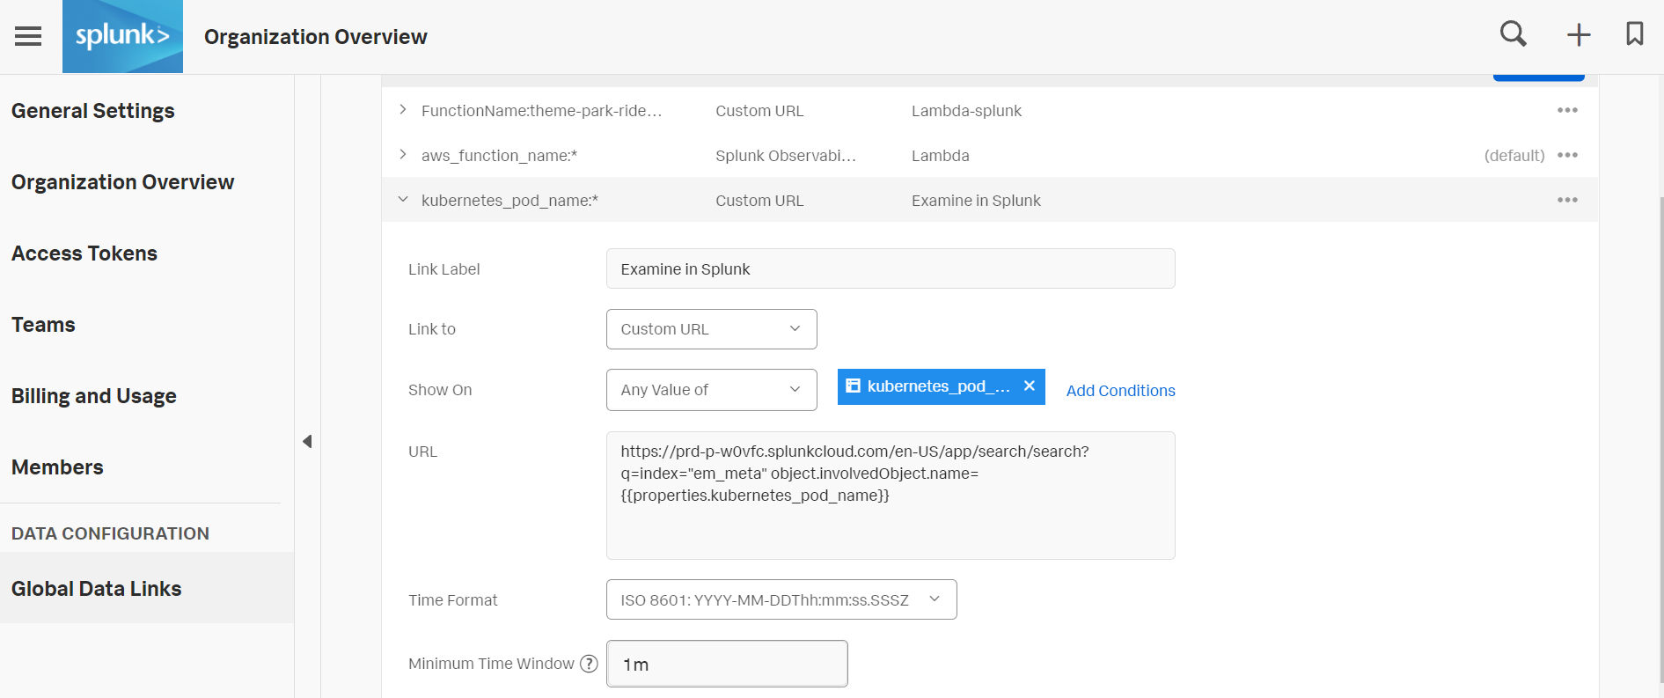Click Lambda-splunk label cell
The width and height of the screenshot is (1664, 698).
coord(966,111)
